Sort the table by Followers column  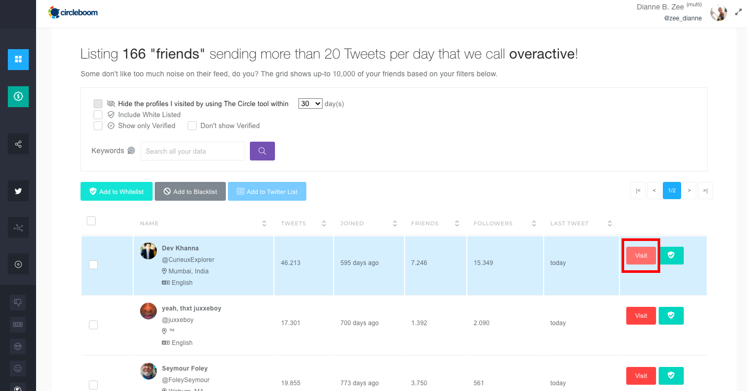pyautogui.click(x=534, y=224)
